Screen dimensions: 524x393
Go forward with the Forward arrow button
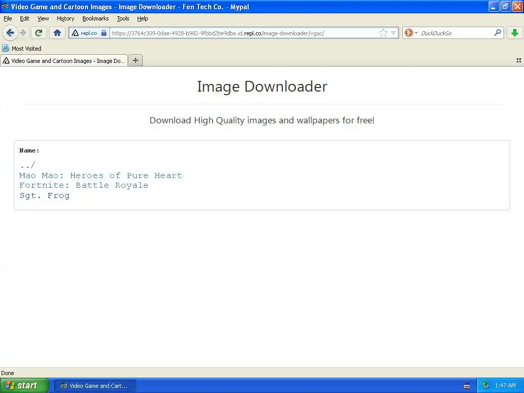coord(23,33)
